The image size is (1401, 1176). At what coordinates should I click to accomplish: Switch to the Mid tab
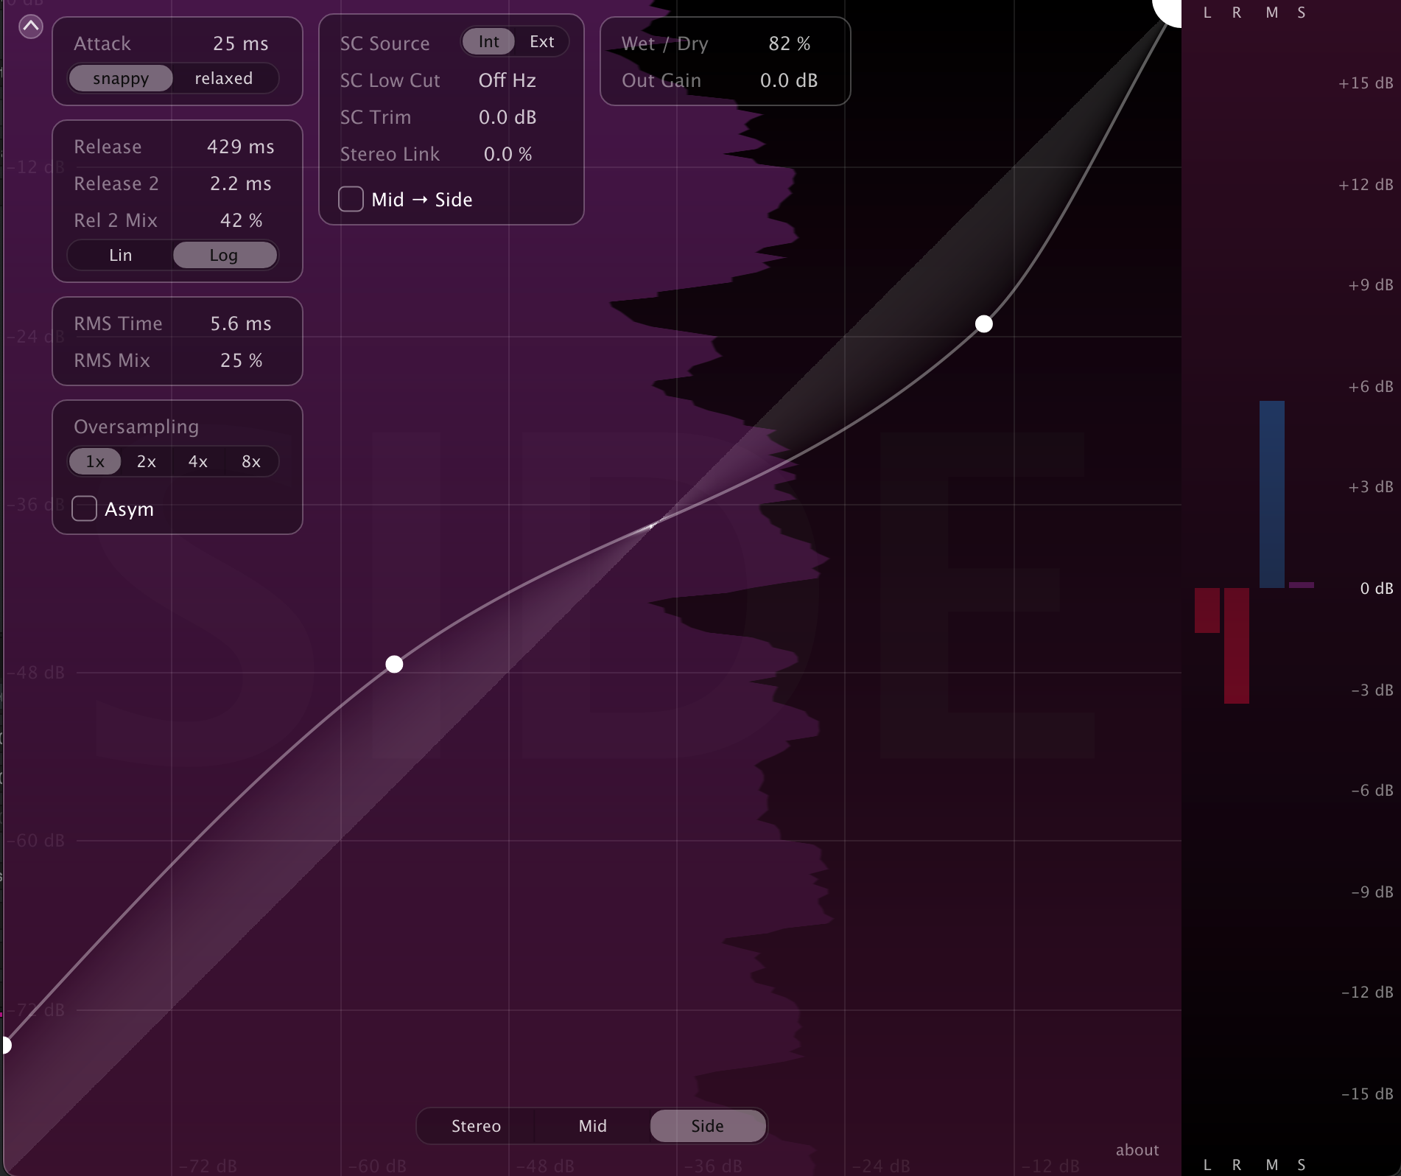coord(591,1126)
